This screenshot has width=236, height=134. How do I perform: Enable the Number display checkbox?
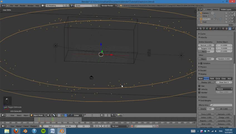(x=199, y=92)
